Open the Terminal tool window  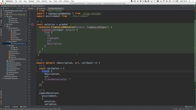[x=6, y=107]
